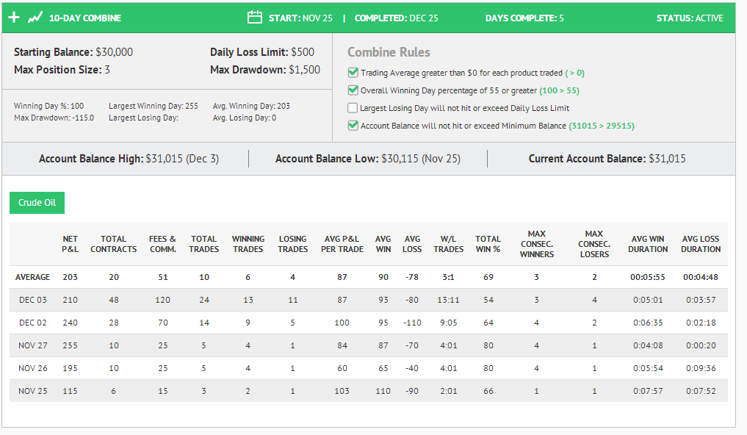Click Account Balance High $31,015 text

point(129,159)
